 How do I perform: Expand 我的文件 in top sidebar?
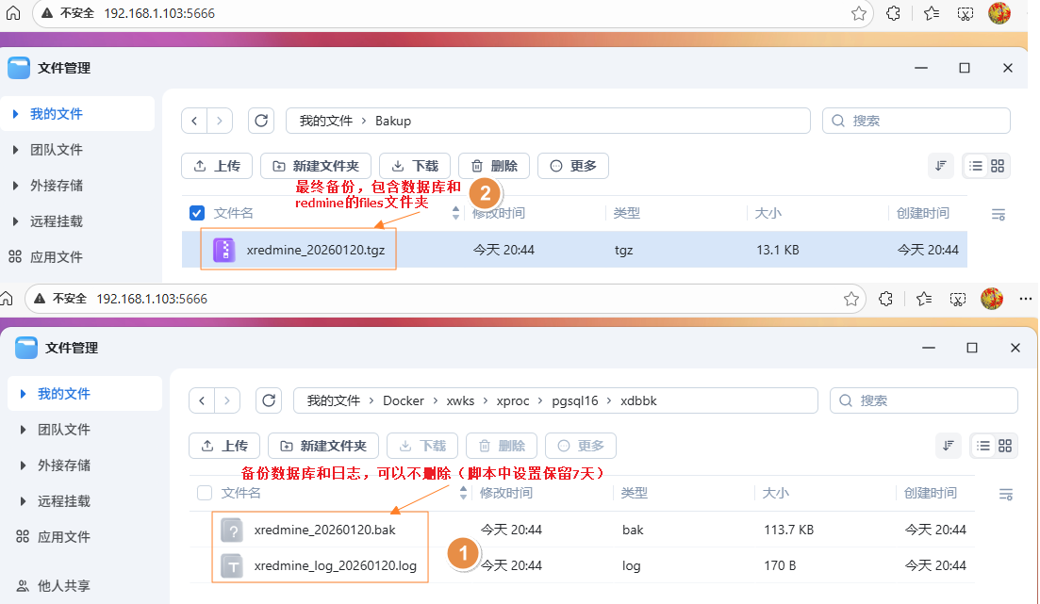15,114
